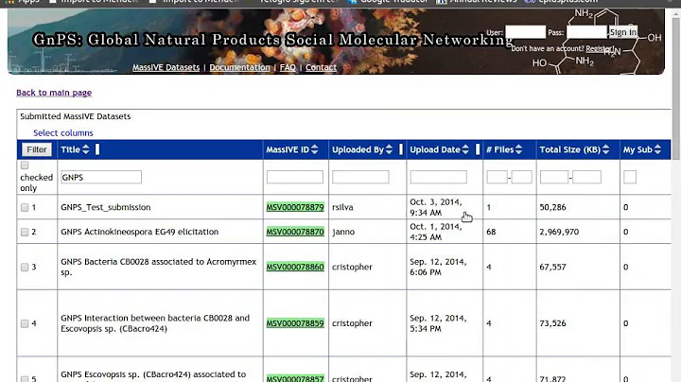Sort by # Files column arrows
Image resolution: width=681 pixels, height=382 pixels.
point(518,149)
